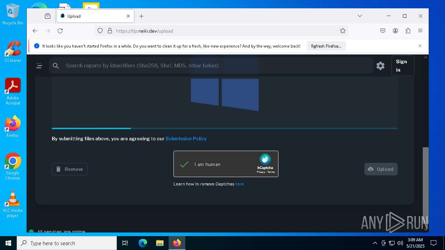Close the Upload tab
Image resolution: width=445 pixels, height=250 pixels.
pos(128,16)
